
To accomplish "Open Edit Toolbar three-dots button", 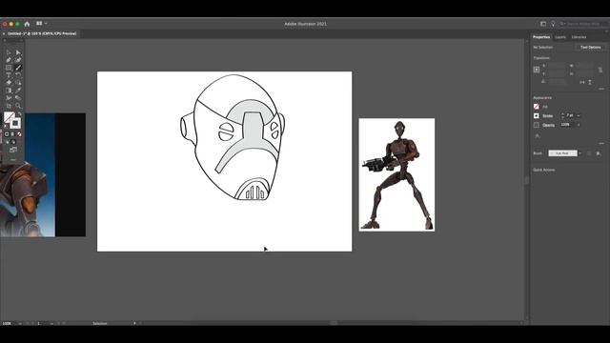I will (x=13, y=160).
